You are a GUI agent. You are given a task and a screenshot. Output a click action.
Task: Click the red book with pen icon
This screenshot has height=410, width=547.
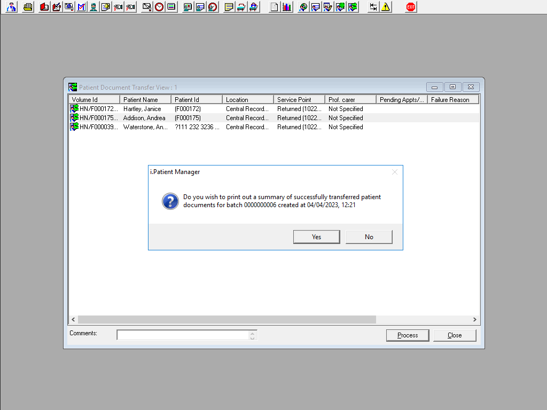[x=57, y=7]
